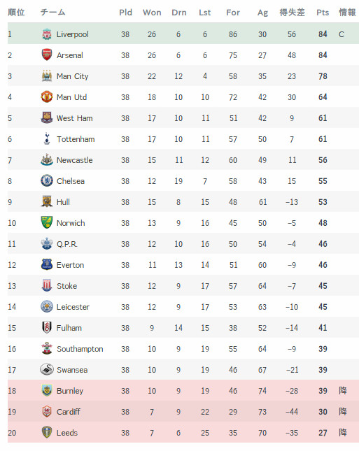
Task: Select the Leicester team name
Action: pyautogui.click(x=73, y=307)
